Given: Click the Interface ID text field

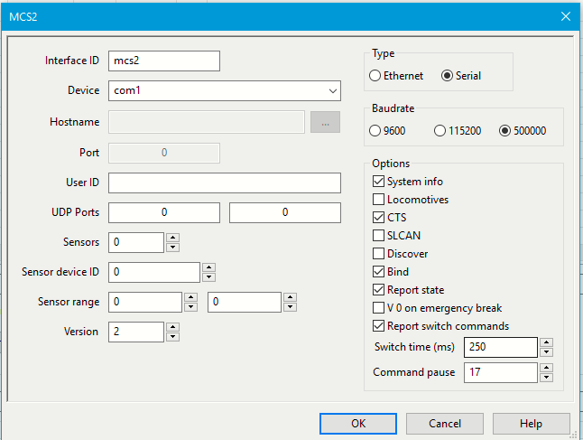Looking at the screenshot, I should 163,61.
